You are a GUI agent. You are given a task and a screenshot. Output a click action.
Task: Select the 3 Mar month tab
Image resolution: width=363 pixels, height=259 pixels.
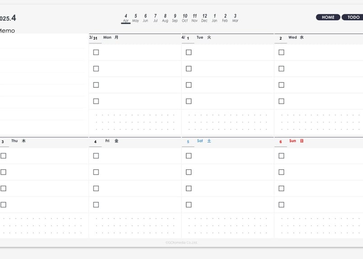click(235, 18)
